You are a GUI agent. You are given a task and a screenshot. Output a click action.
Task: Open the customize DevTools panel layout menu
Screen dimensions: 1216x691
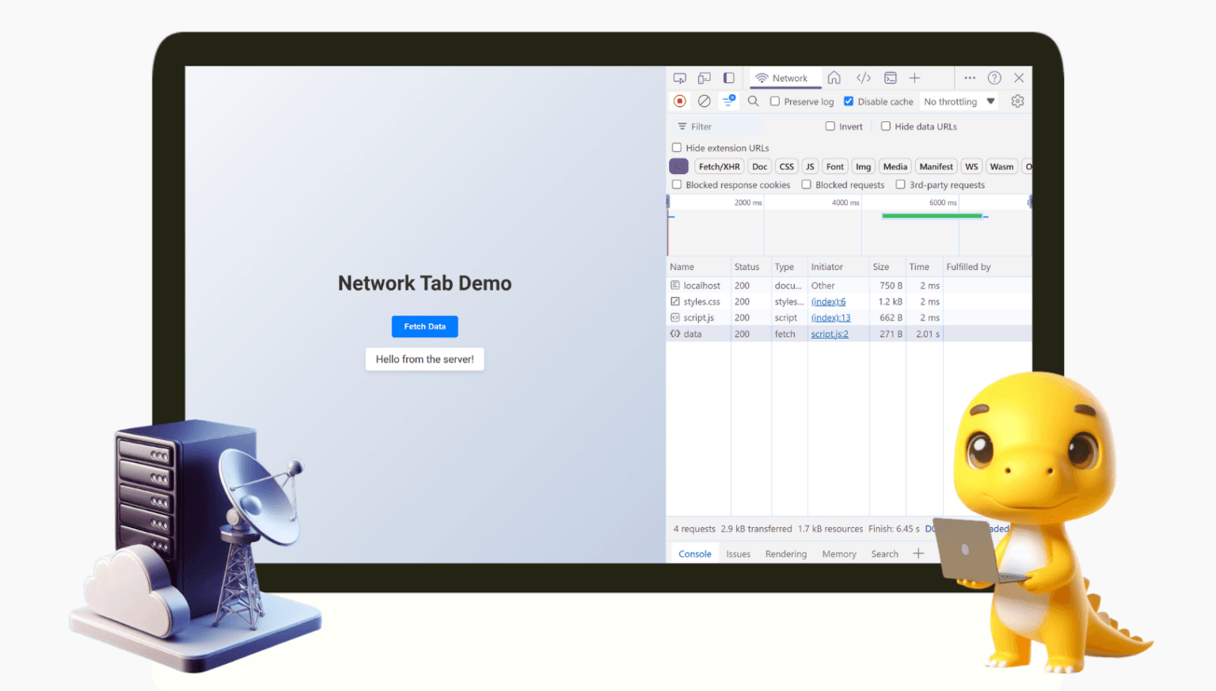click(728, 78)
